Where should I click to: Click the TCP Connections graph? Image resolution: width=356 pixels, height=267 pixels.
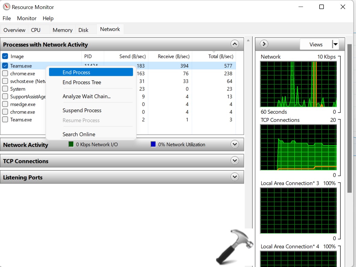[x=298, y=147]
